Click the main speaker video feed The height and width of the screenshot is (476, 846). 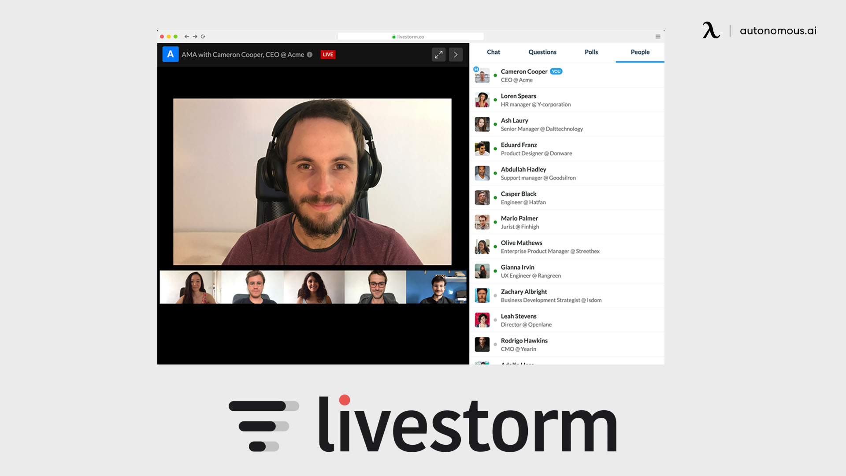click(x=312, y=182)
